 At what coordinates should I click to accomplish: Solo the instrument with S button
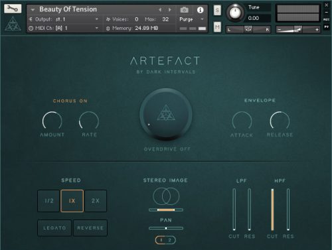coord(217,10)
